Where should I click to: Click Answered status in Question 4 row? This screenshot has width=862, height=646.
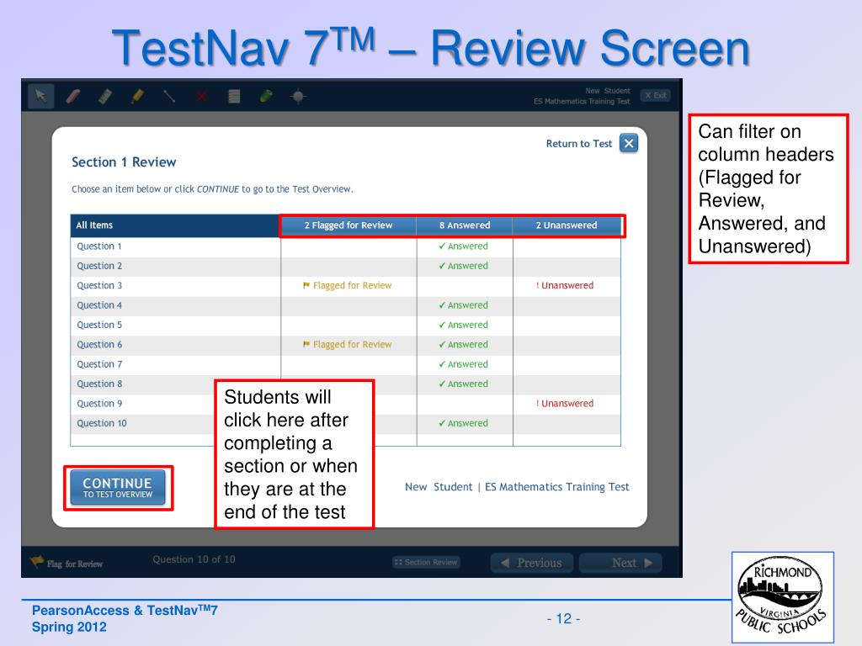pos(464,305)
